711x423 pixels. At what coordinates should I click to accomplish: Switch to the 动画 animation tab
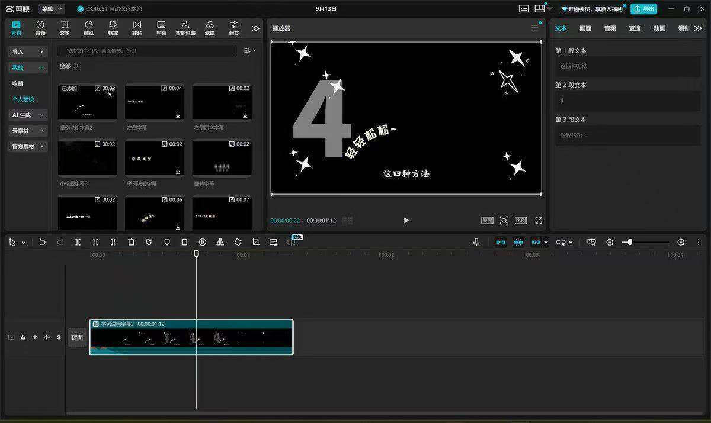[x=659, y=28]
